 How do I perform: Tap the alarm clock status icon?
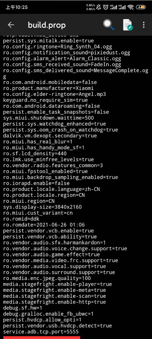105,7
